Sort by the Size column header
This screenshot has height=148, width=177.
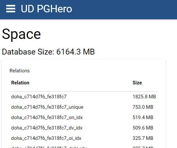pos(137,83)
